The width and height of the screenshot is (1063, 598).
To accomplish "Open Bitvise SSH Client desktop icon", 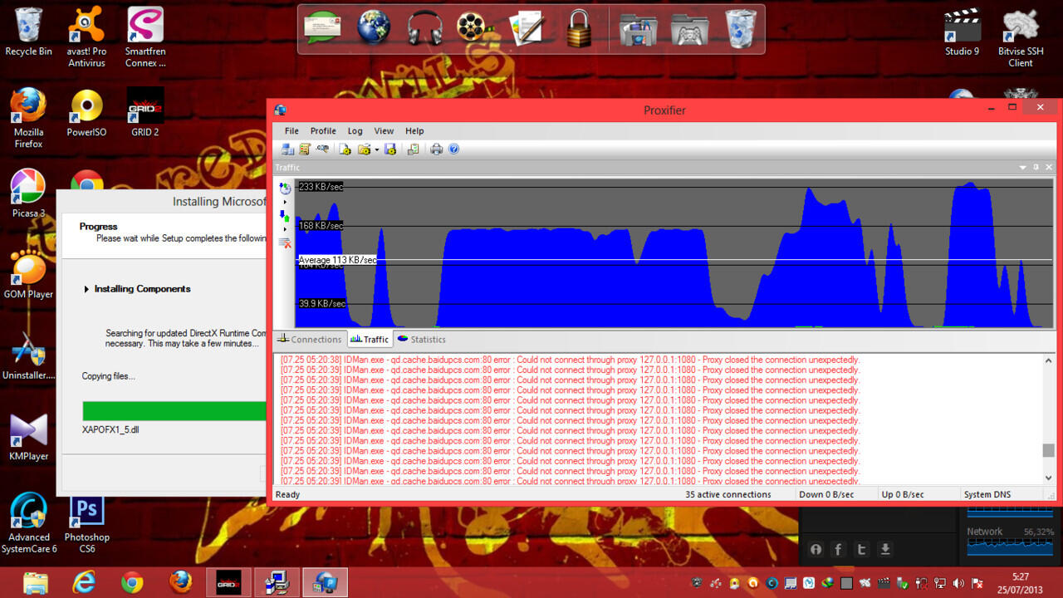I will coord(1021,37).
